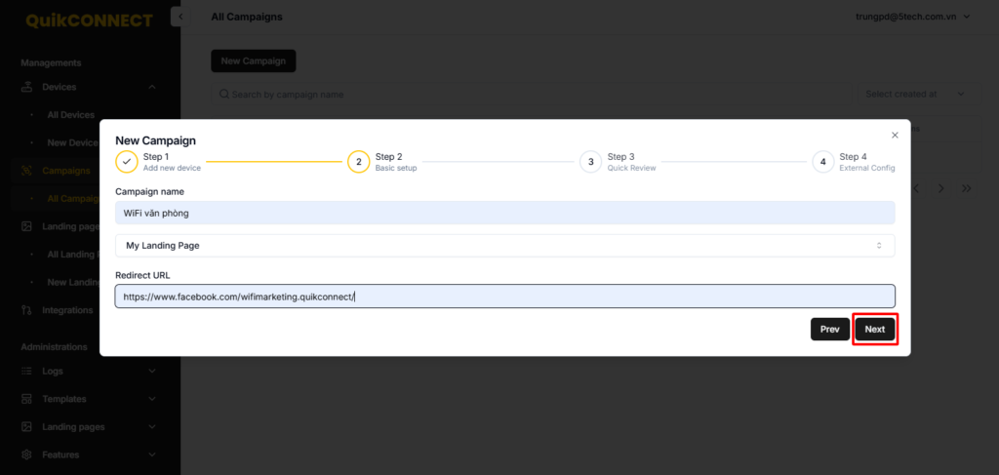
Task: Open New Landing page sidebar item
Action: [72, 282]
